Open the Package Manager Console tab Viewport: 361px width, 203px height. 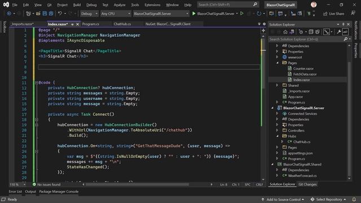coord(59,192)
